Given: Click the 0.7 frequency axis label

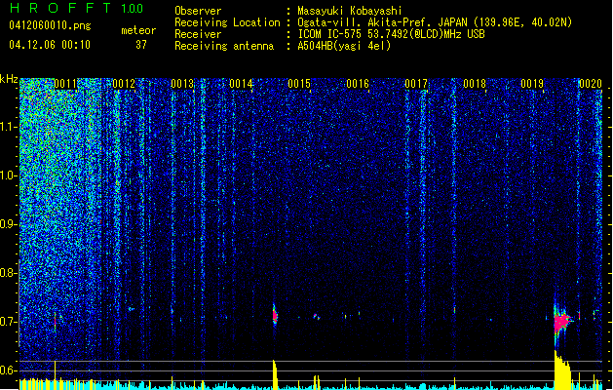Looking at the screenshot, I should coord(8,322).
